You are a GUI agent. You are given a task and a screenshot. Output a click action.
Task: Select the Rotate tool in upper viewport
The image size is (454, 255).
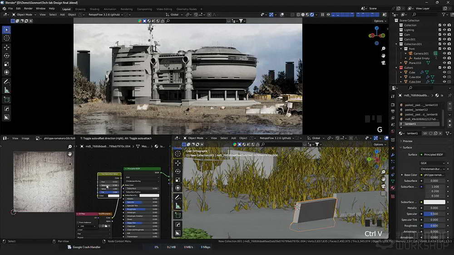[x=7, y=55]
